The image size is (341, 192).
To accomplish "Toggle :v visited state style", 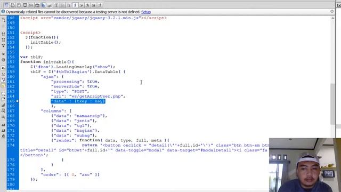I will (81, 5).
